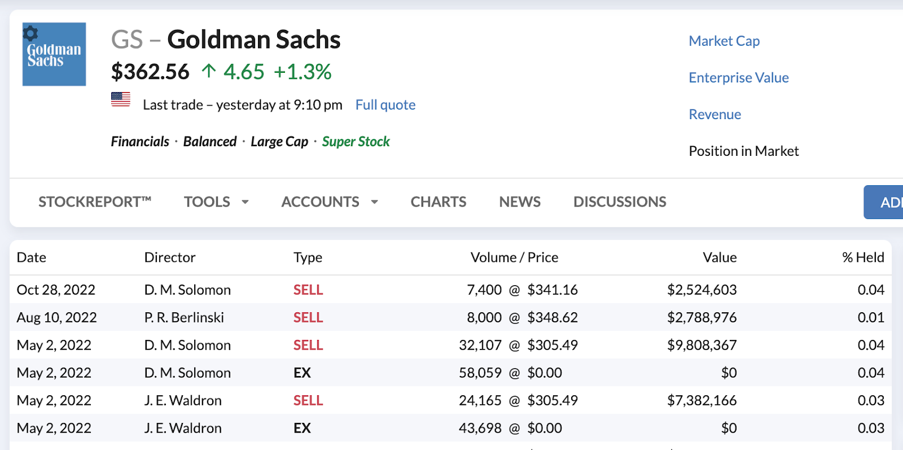Expand the Accounts dropdown arrow
The image size is (903, 450).
coord(374,202)
